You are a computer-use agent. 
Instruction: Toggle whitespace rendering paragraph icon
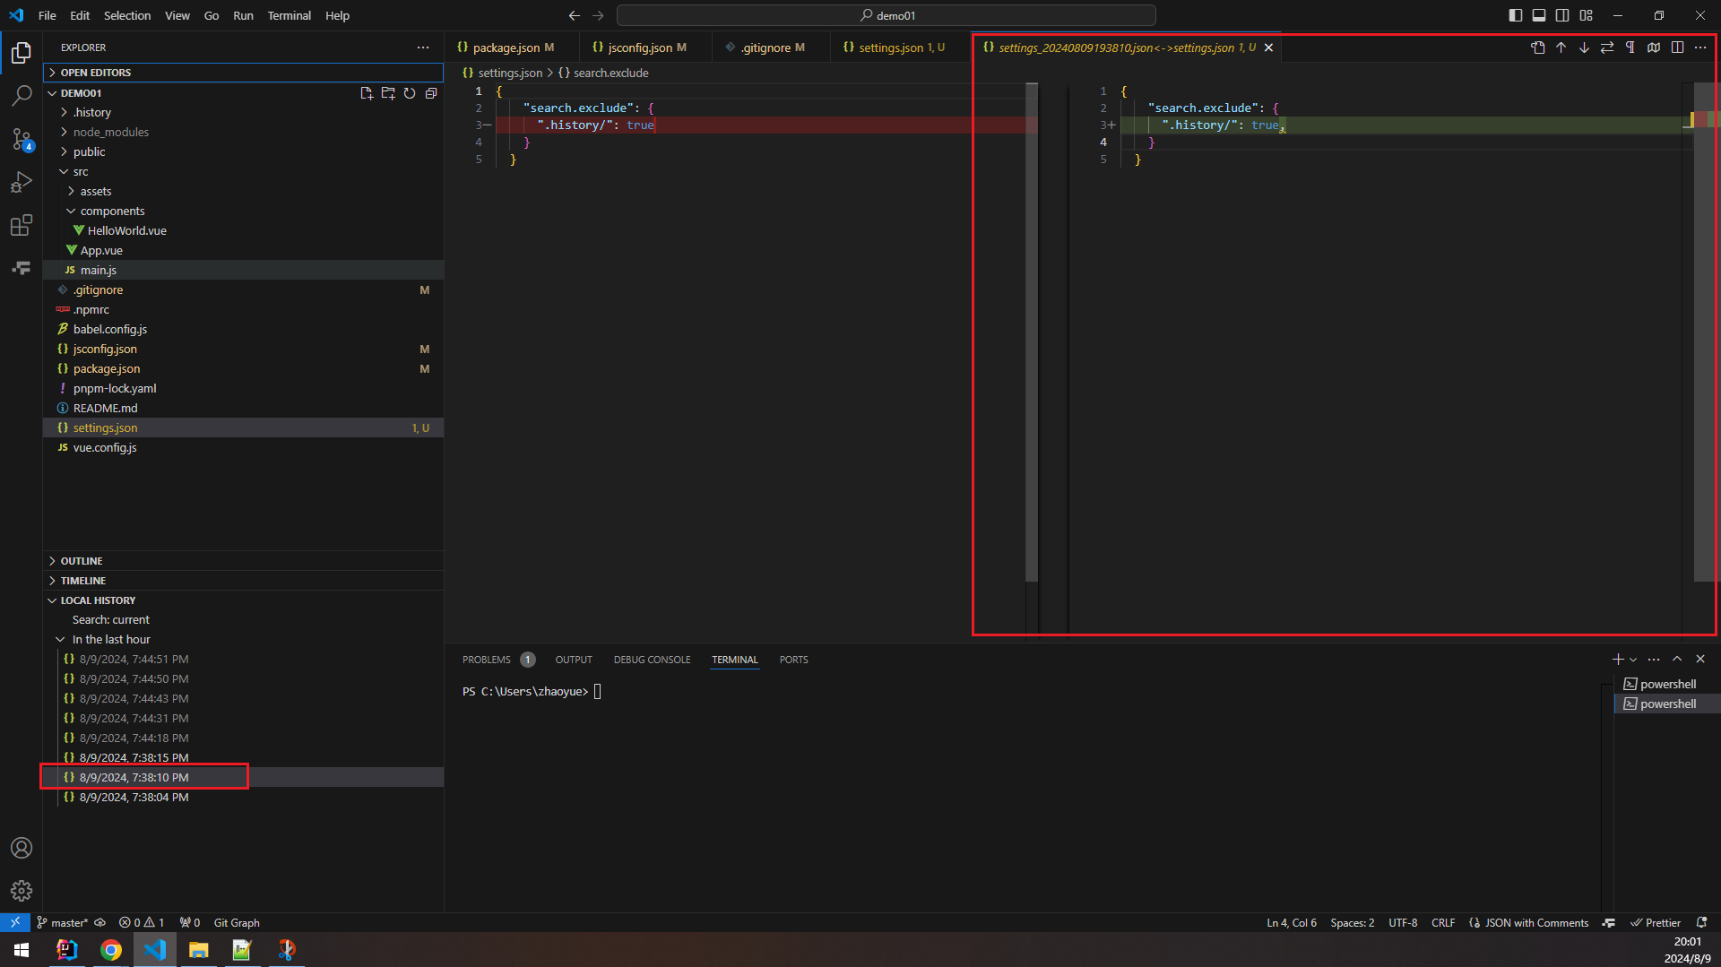click(1630, 47)
